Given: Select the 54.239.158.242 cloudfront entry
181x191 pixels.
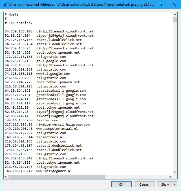Looking at the screenshot, I should point(49,158).
